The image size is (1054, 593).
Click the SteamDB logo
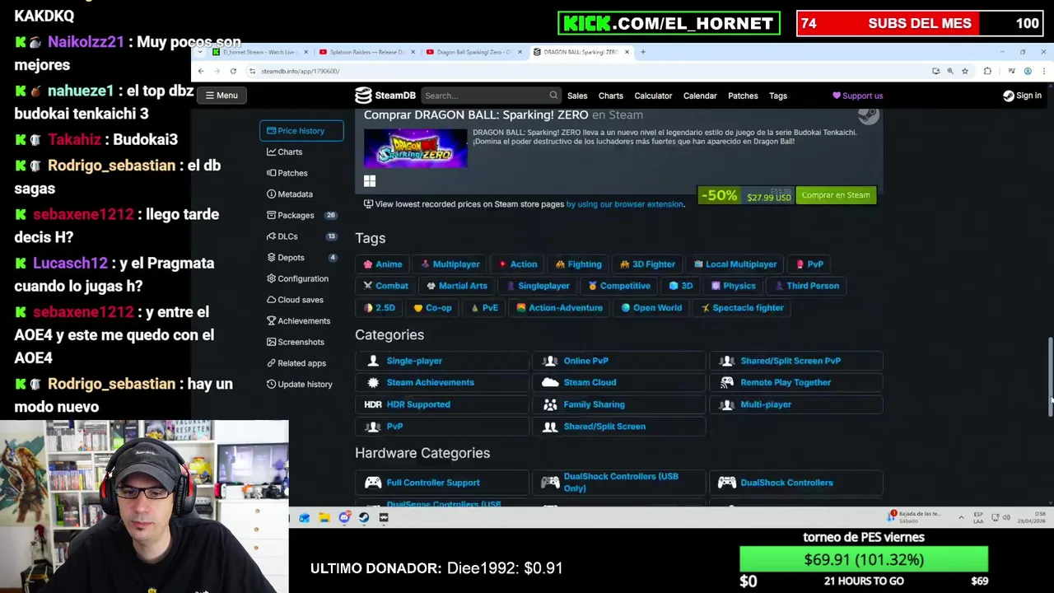385,96
